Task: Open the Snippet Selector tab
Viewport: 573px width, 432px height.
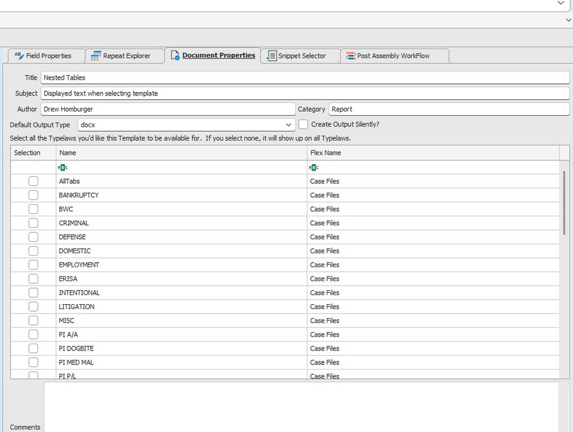Action: (301, 56)
